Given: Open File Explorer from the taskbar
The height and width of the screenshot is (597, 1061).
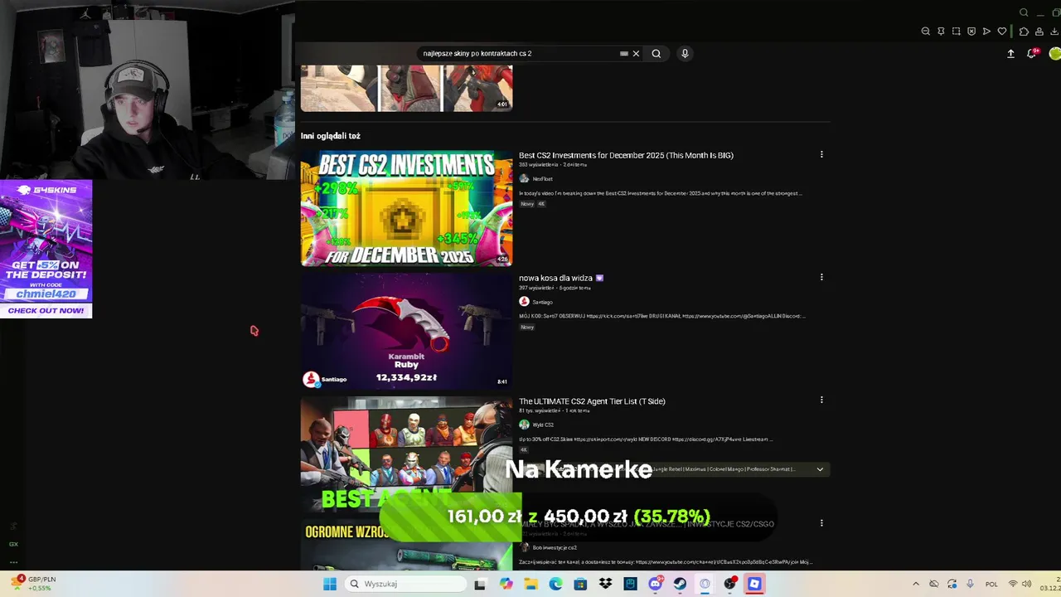Looking at the screenshot, I should 530,584.
